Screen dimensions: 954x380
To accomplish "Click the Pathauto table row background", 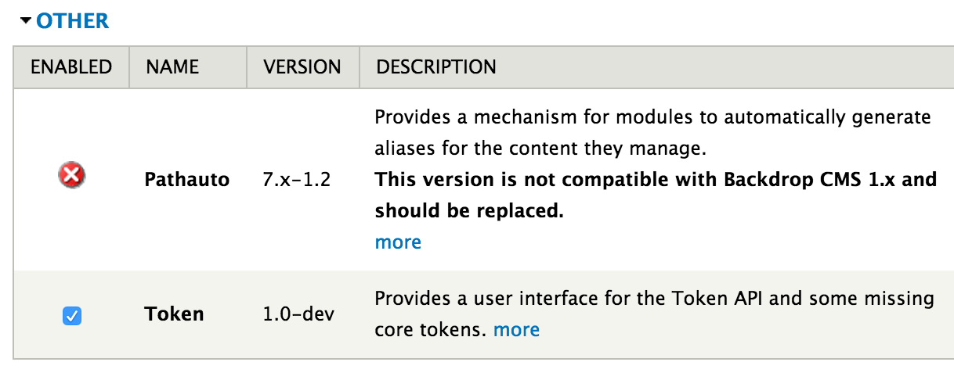I will [x=483, y=180].
